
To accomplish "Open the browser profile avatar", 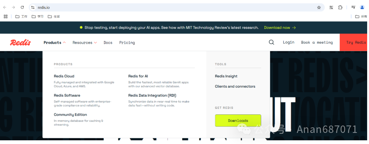I will tap(362, 7).
